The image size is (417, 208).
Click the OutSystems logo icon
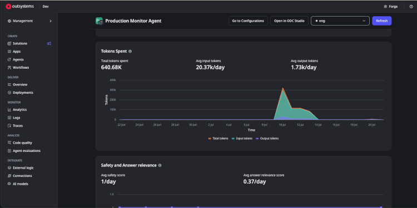click(8, 6)
